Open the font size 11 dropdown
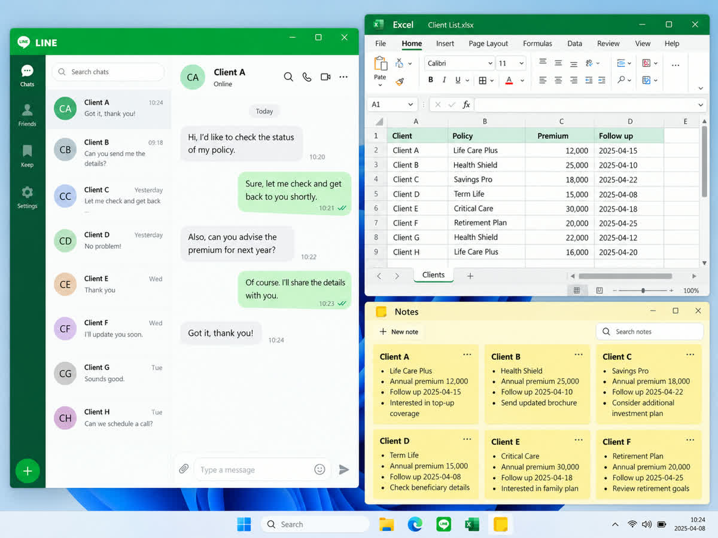The width and height of the screenshot is (718, 538). pos(522,63)
